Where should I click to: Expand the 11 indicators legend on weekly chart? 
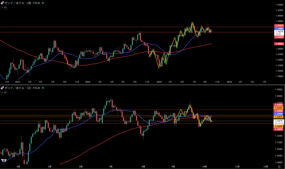4,8
